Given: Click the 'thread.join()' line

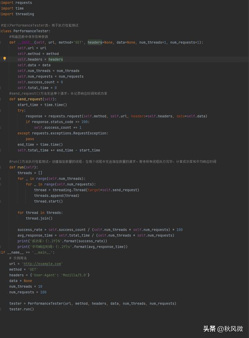Looking at the screenshot, I should [39, 218].
